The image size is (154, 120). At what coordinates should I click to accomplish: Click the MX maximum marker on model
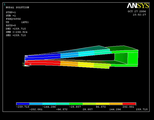click(26, 61)
